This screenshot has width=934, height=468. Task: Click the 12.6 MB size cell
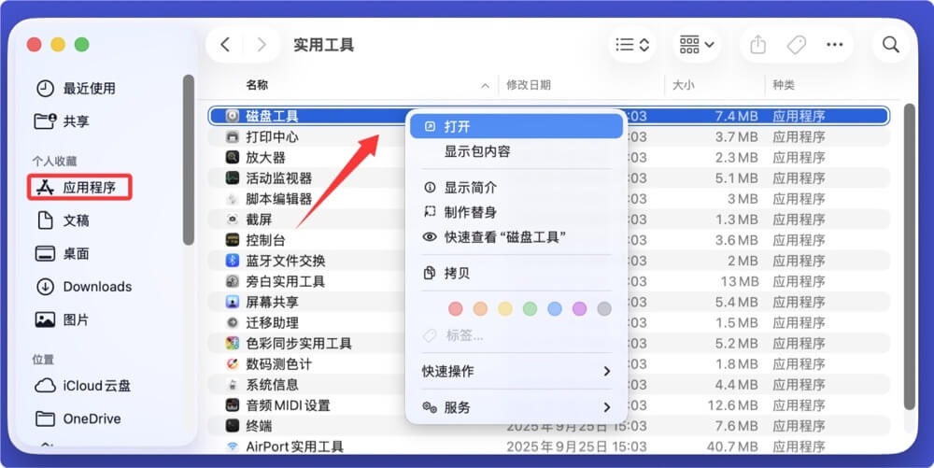click(x=732, y=405)
